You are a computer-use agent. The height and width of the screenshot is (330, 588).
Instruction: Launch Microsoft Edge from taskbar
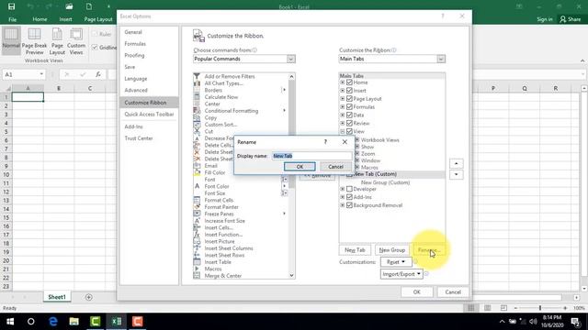[x=53, y=322]
